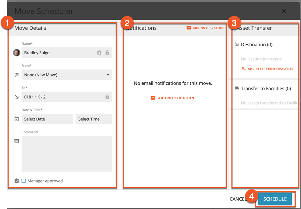Click the envelope icon above the center ADD NOTIFICATION
The width and height of the screenshot is (301, 209).
153,98
